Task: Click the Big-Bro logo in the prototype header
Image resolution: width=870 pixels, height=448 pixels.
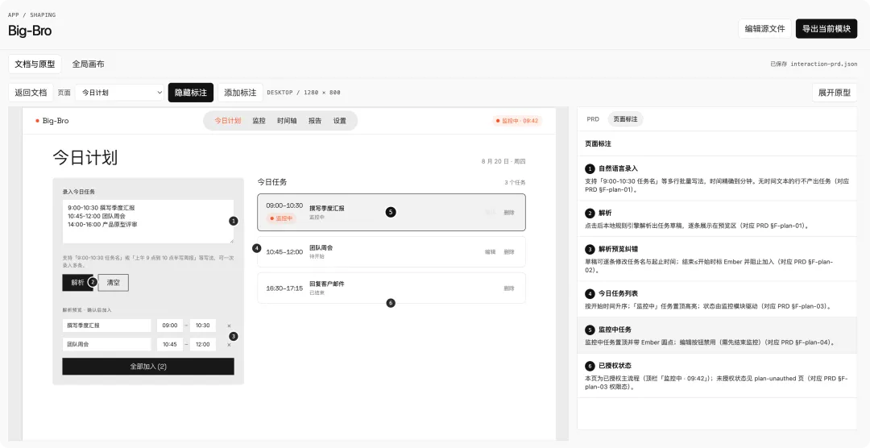Action: (52, 121)
